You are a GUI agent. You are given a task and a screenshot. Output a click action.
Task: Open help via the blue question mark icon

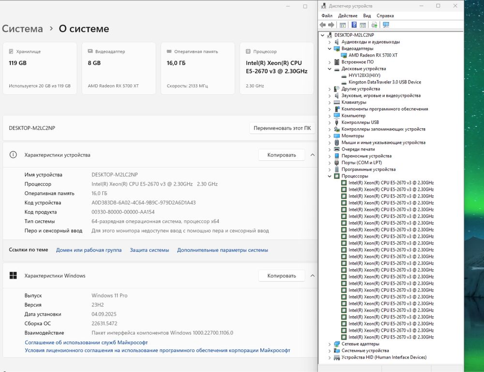click(x=354, y=25)
